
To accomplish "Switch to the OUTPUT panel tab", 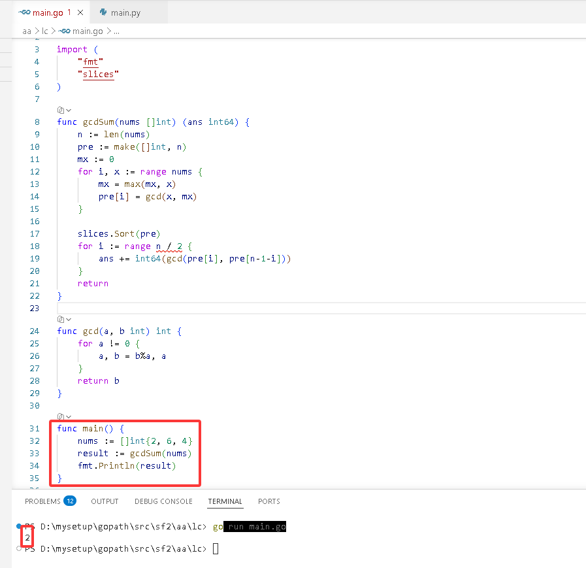I will point(105,501).
